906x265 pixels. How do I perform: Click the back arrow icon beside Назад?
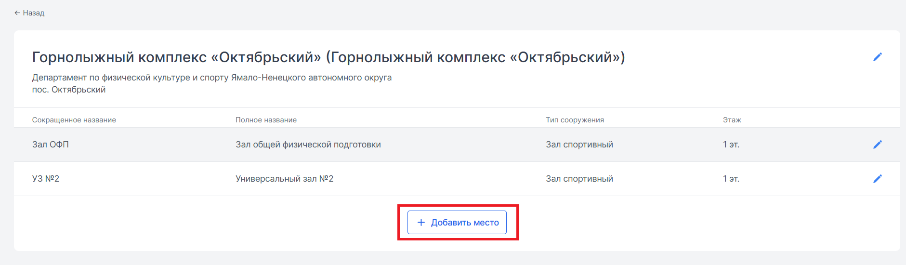pyautogui.click(x=17, y=13)
